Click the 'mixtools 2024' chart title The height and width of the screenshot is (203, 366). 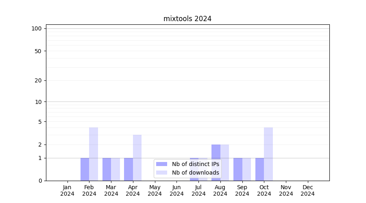tap(187, 19)
